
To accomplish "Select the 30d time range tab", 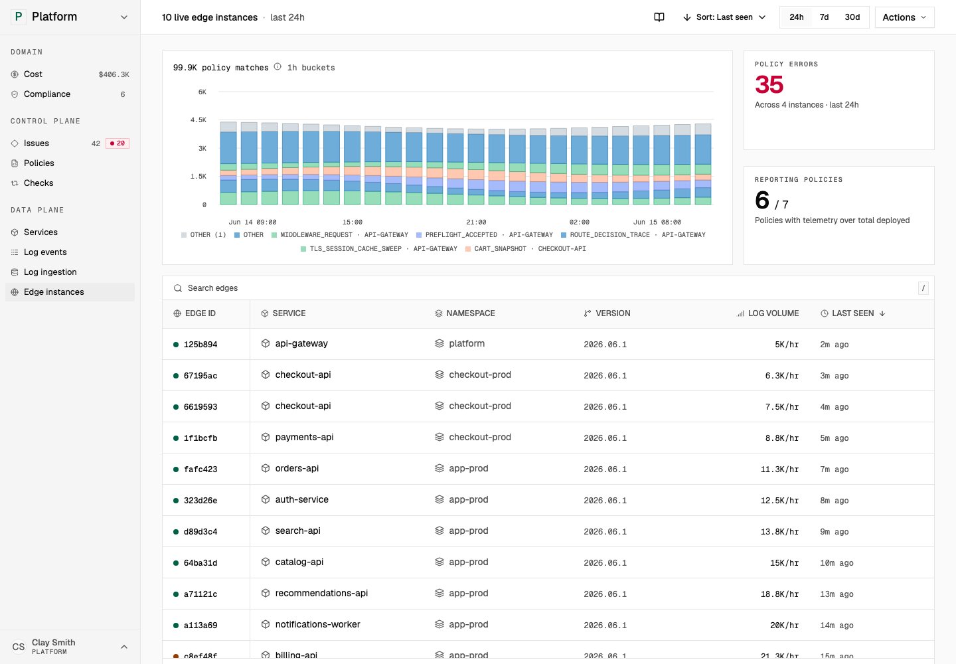I will pyautogui.click(x=852, y=17).
